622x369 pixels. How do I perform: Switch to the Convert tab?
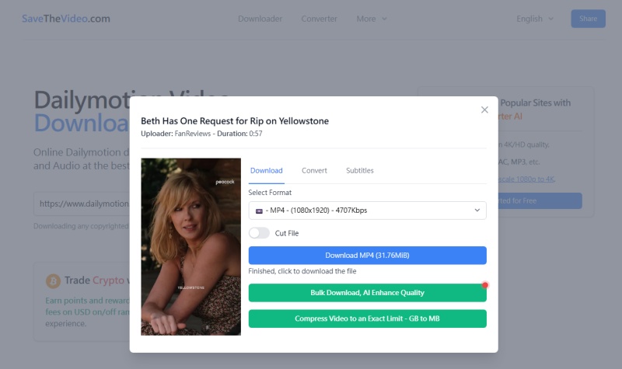tap(314, 171)
